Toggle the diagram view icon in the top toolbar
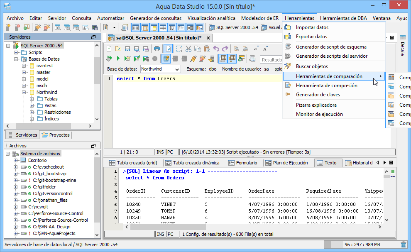Image resolution: width=411 pixels, height=252 pixels. (x=190, y=27)
